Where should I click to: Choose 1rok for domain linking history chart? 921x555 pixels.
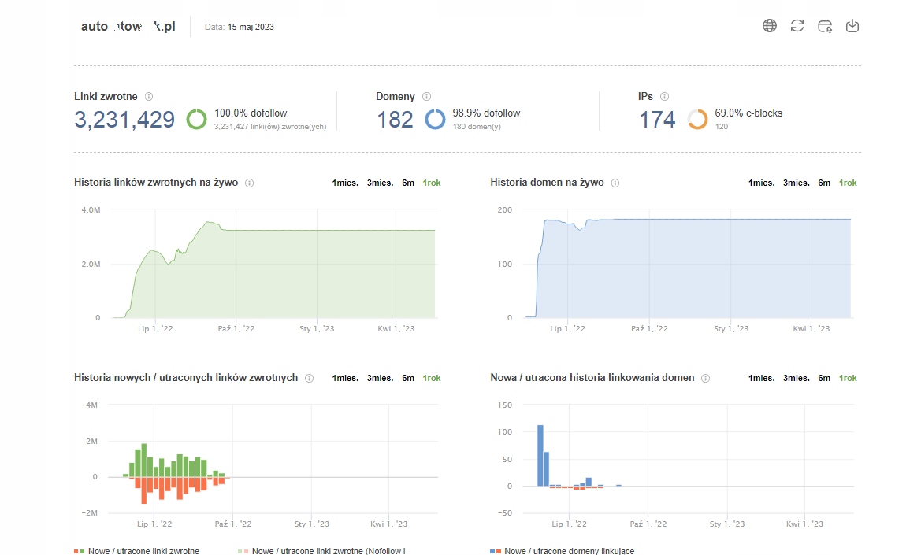point(848,378)
